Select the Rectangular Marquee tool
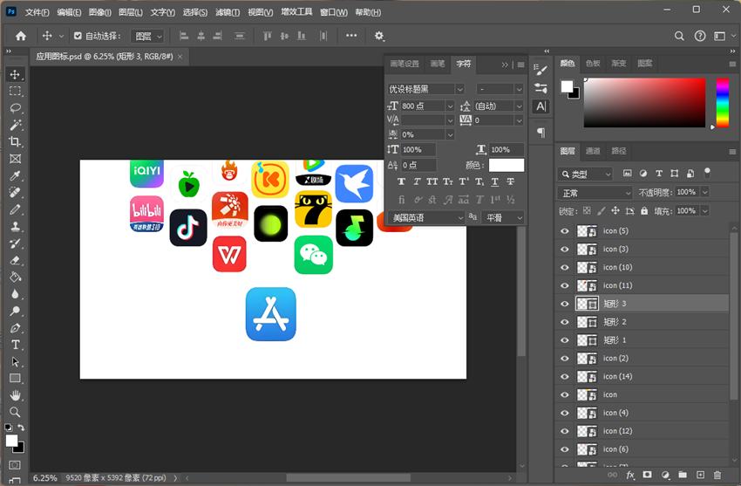This screenshot has width=741, height=486. 15,92
